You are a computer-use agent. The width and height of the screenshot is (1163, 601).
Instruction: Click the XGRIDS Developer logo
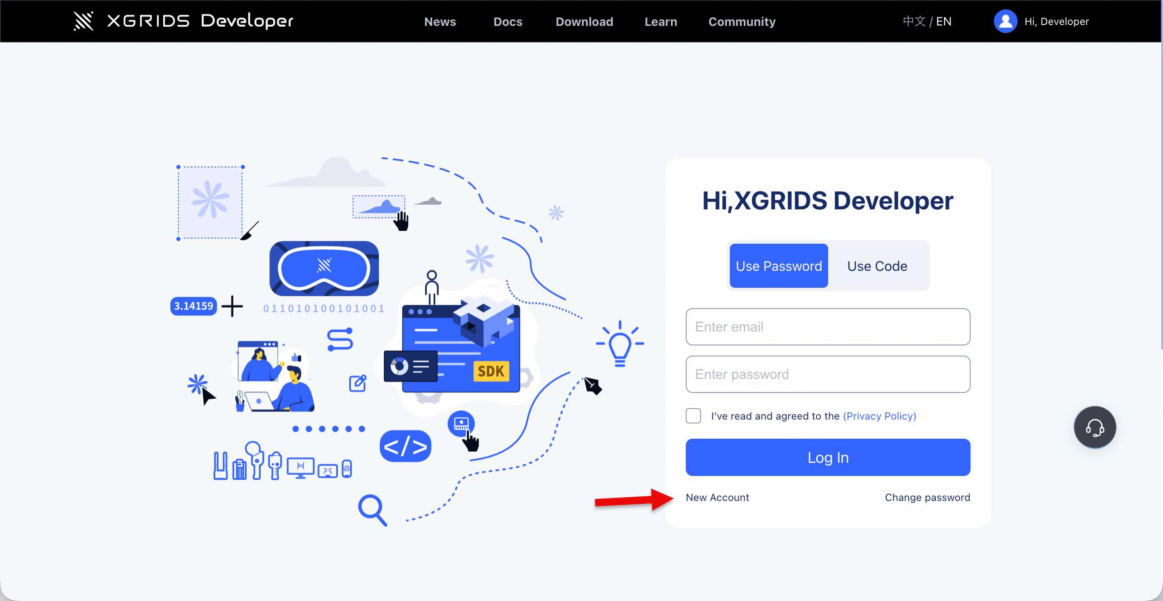point(183,21)
